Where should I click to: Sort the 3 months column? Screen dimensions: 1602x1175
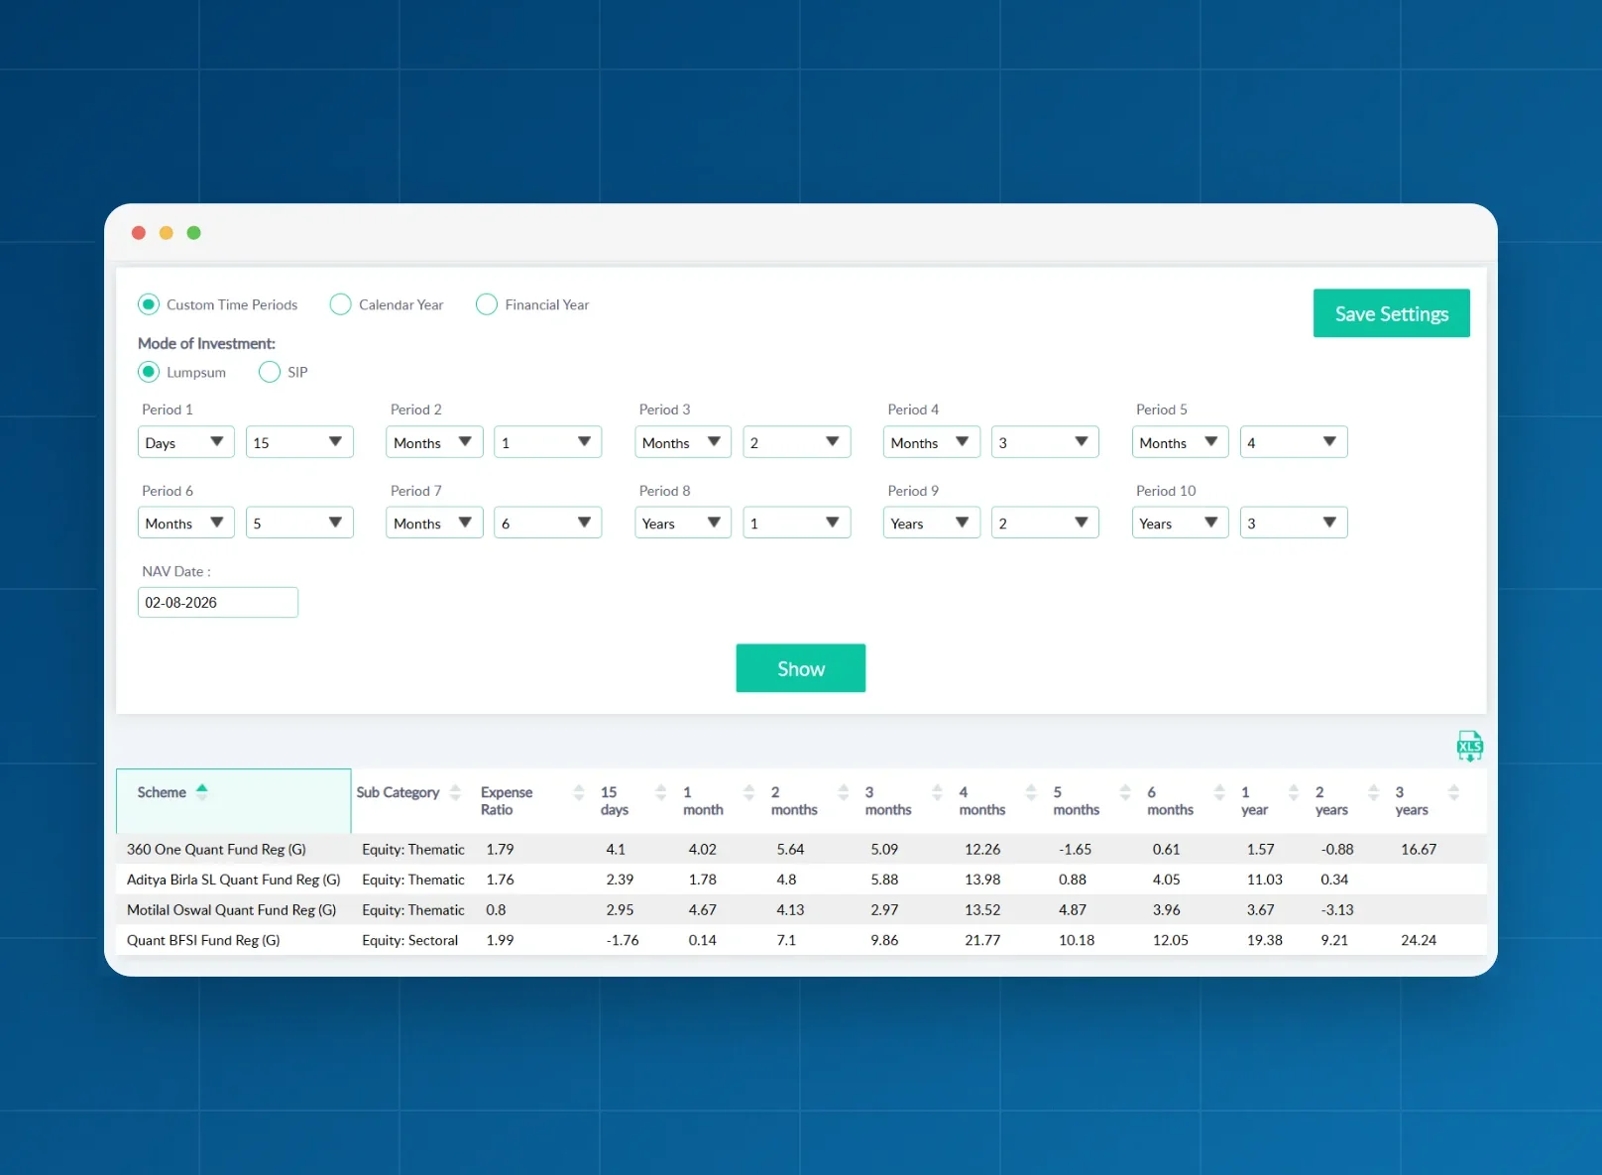pos(937,791)
